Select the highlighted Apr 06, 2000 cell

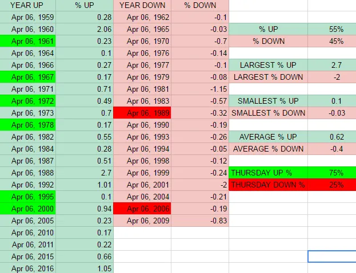27,209
